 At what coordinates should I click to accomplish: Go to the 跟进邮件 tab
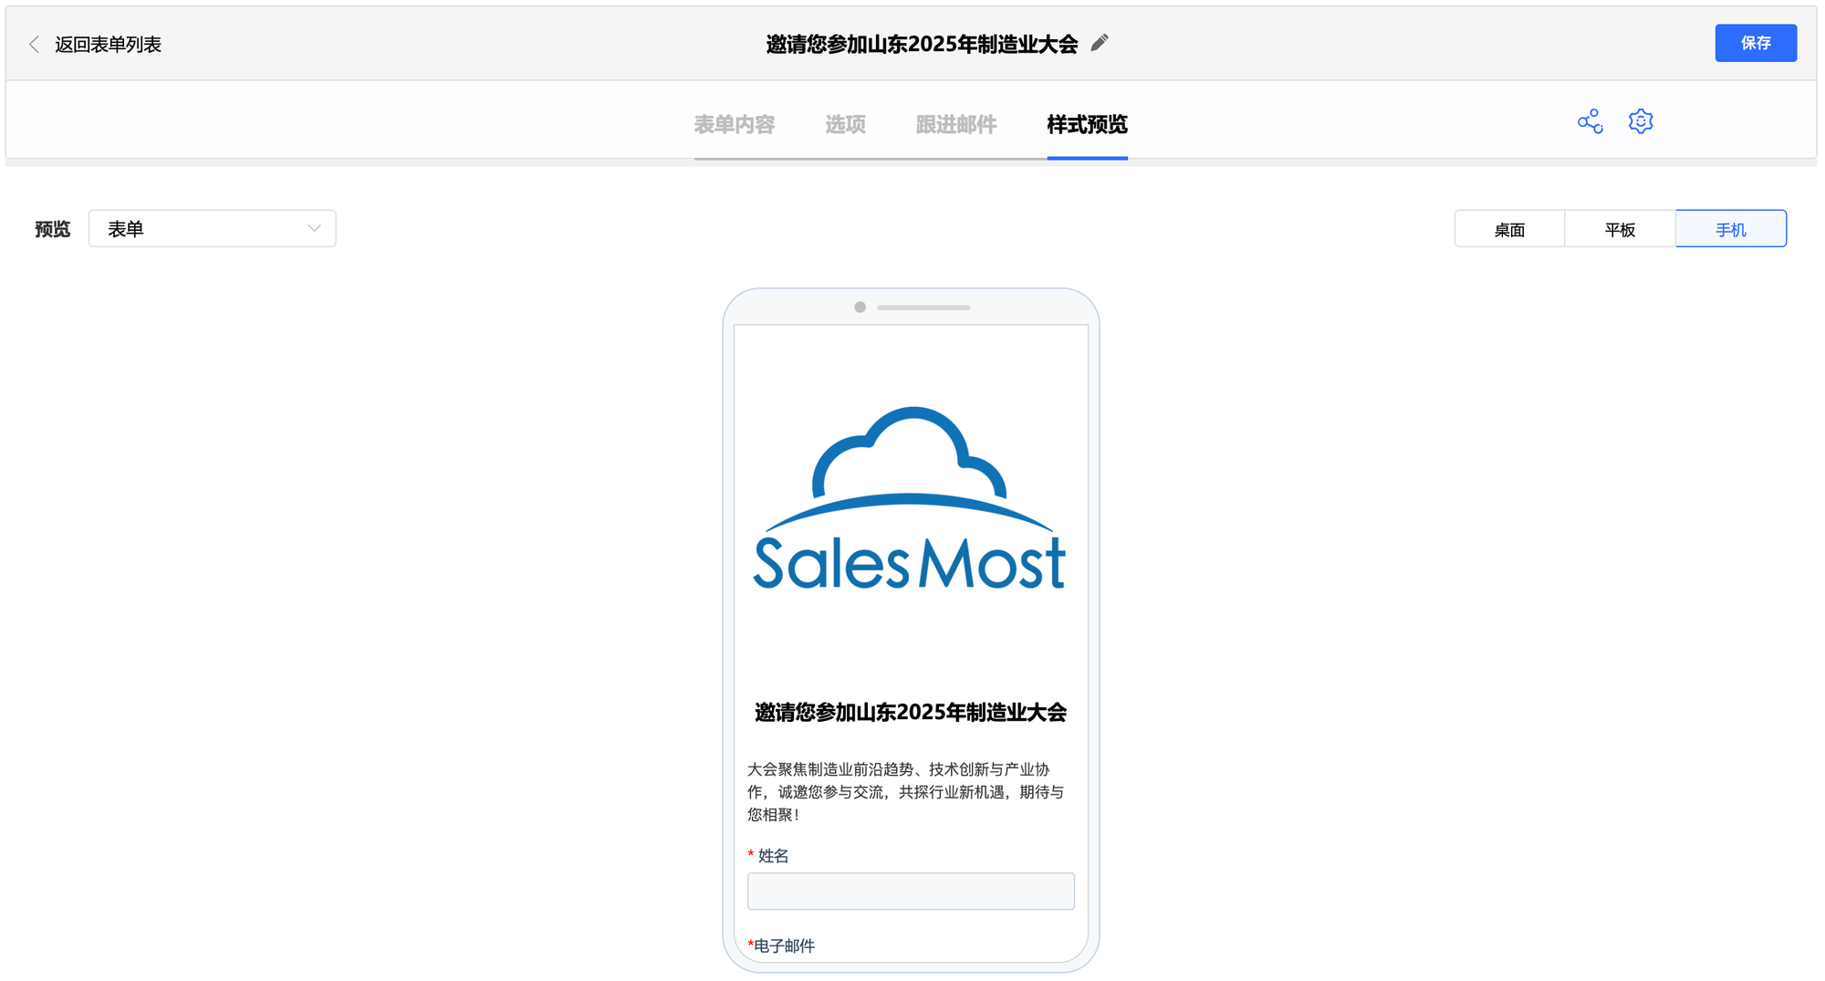tap(955, 124)
